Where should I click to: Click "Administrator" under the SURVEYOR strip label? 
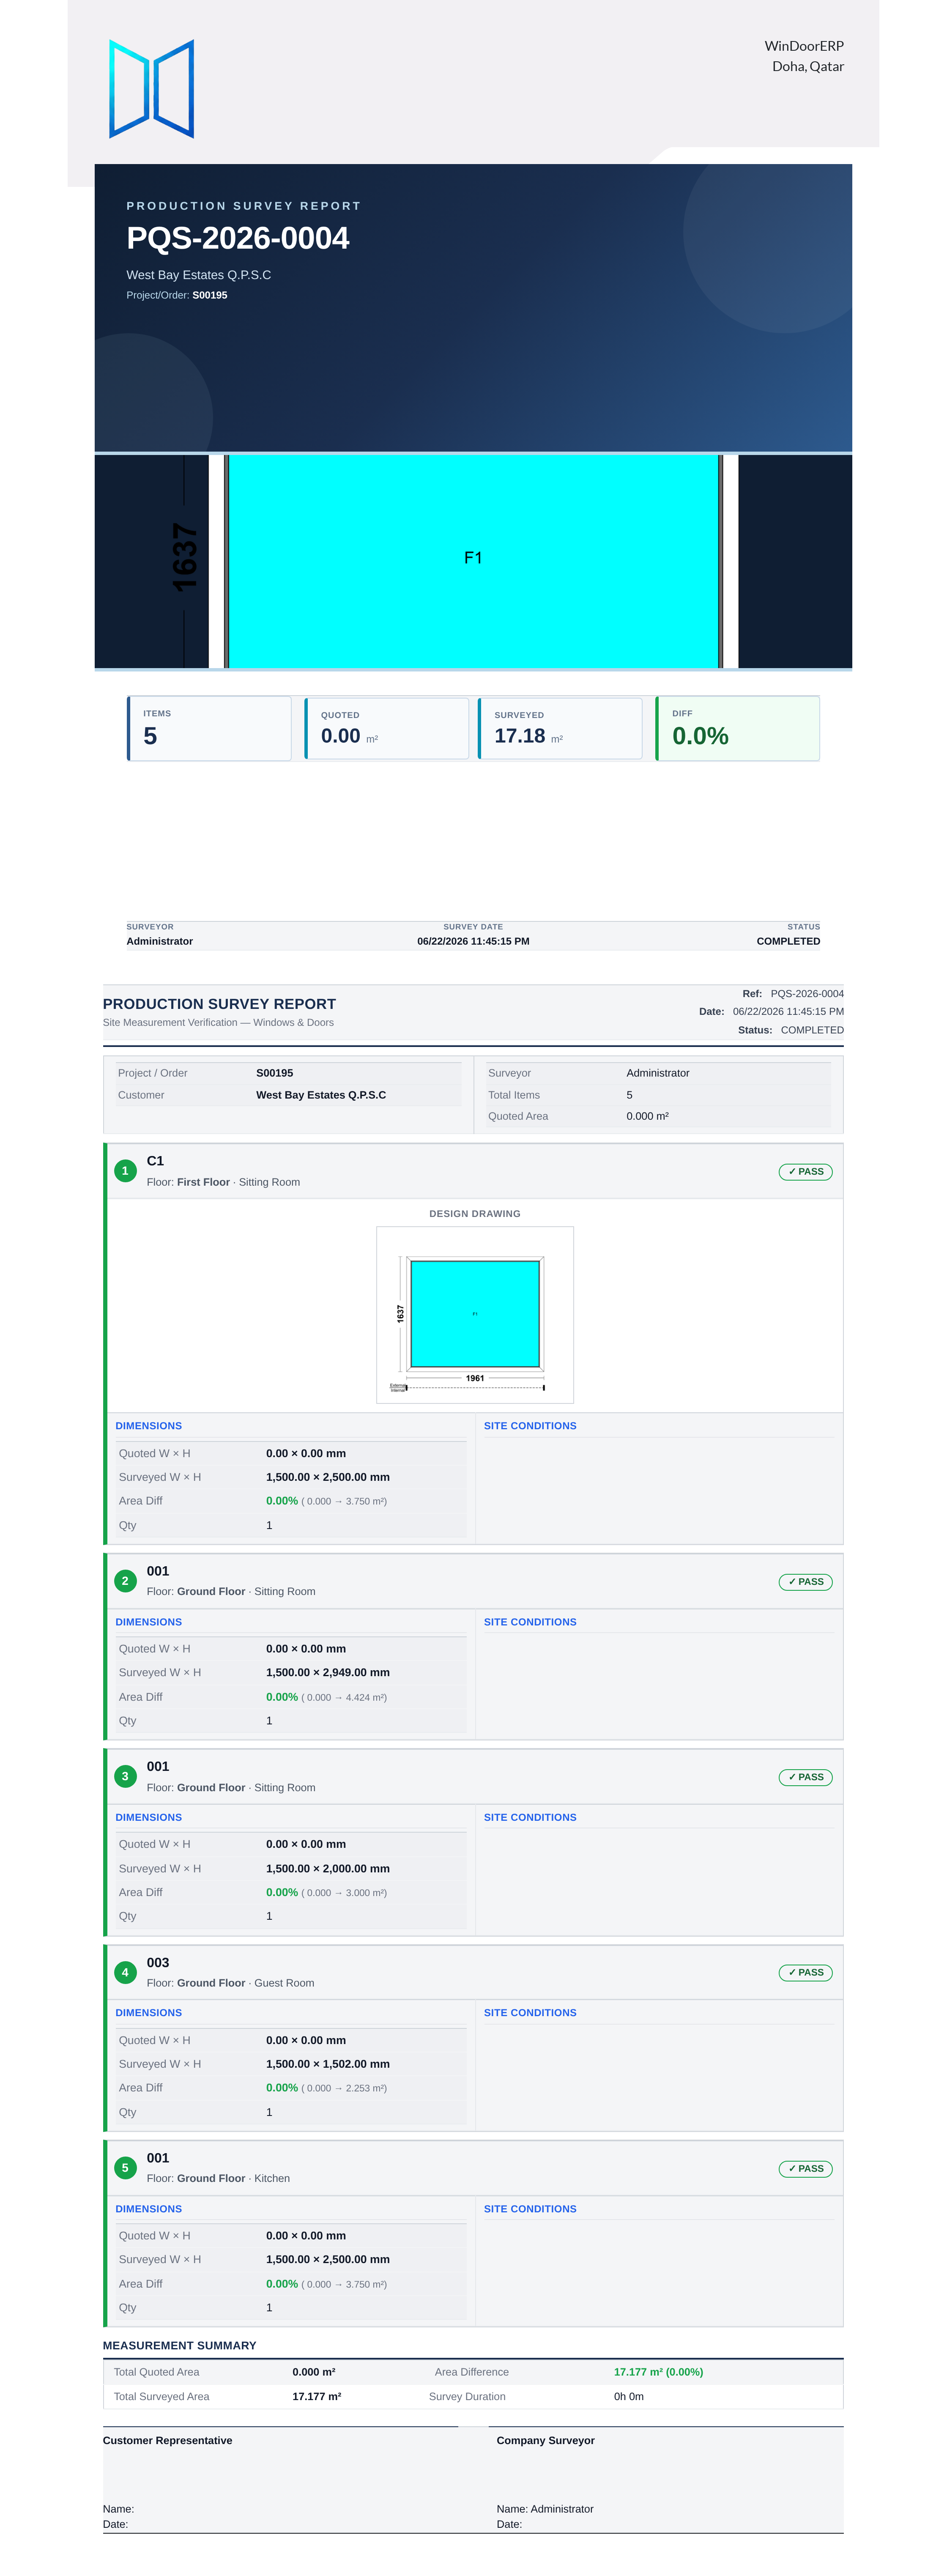[x=160, y=941]
